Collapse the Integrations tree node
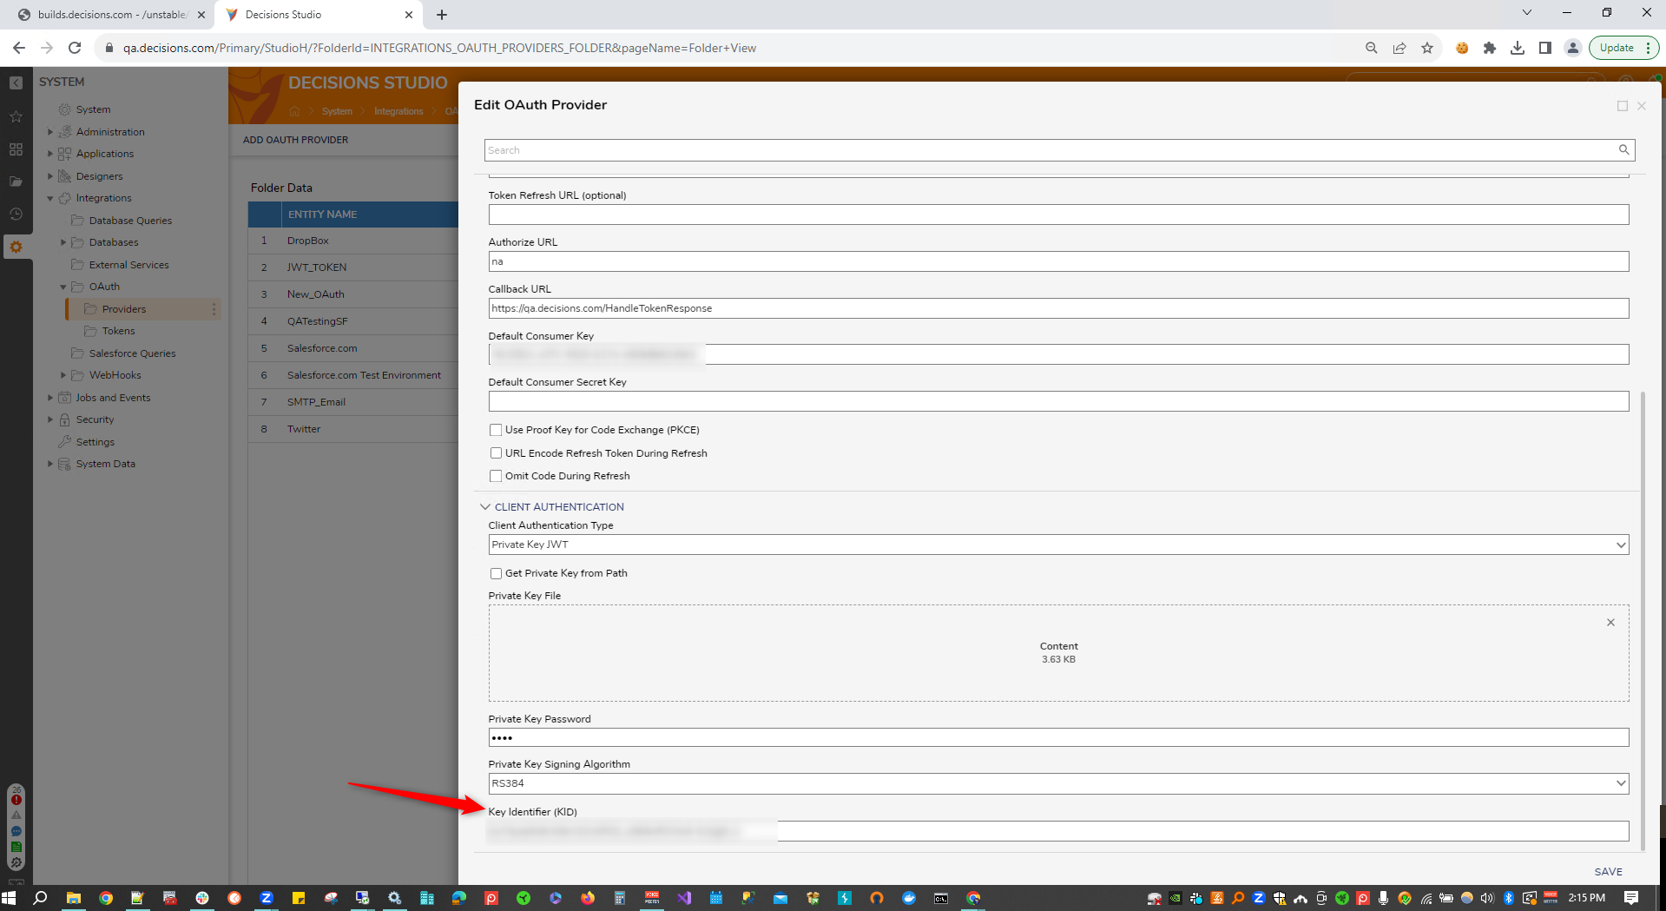 50,198
